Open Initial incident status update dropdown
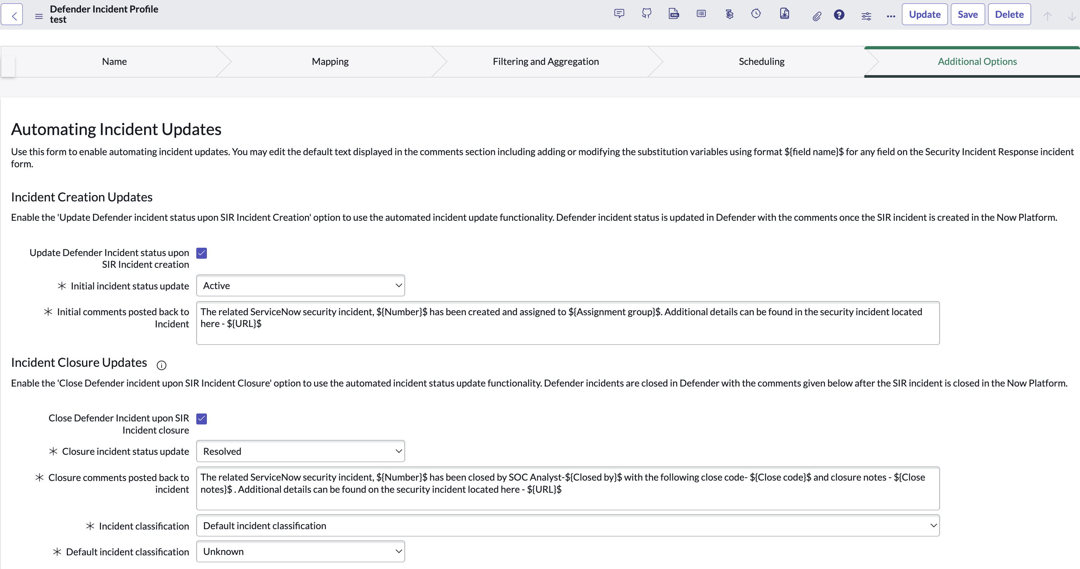This screenshot has width=1080, height=569. click(301, 285)
